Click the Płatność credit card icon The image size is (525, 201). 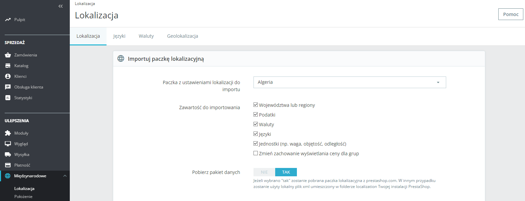tap(8, 165)
